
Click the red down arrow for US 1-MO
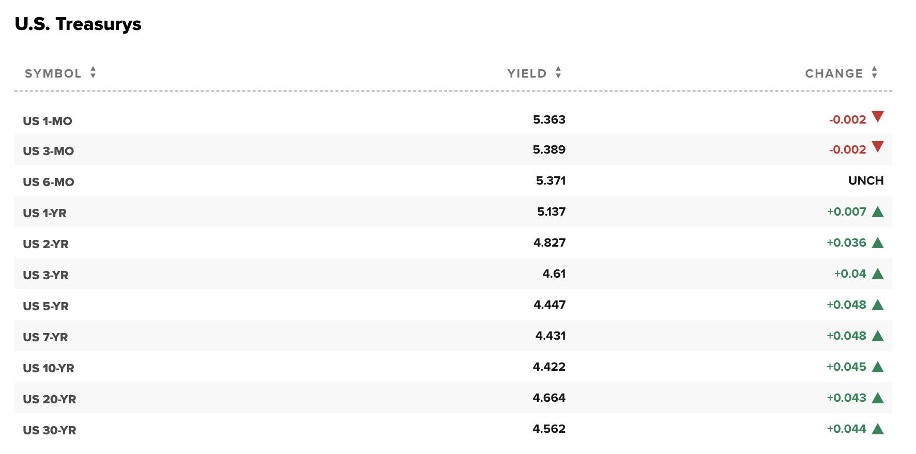(877, 117)
